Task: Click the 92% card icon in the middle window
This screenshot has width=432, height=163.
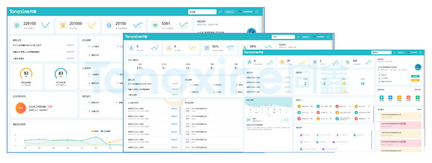Action: [207, 48]
